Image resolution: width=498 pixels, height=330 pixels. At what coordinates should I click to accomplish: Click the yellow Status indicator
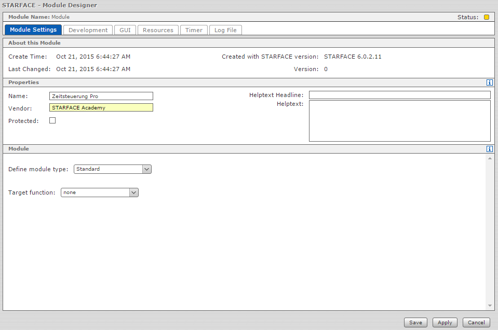pos(487,17)
